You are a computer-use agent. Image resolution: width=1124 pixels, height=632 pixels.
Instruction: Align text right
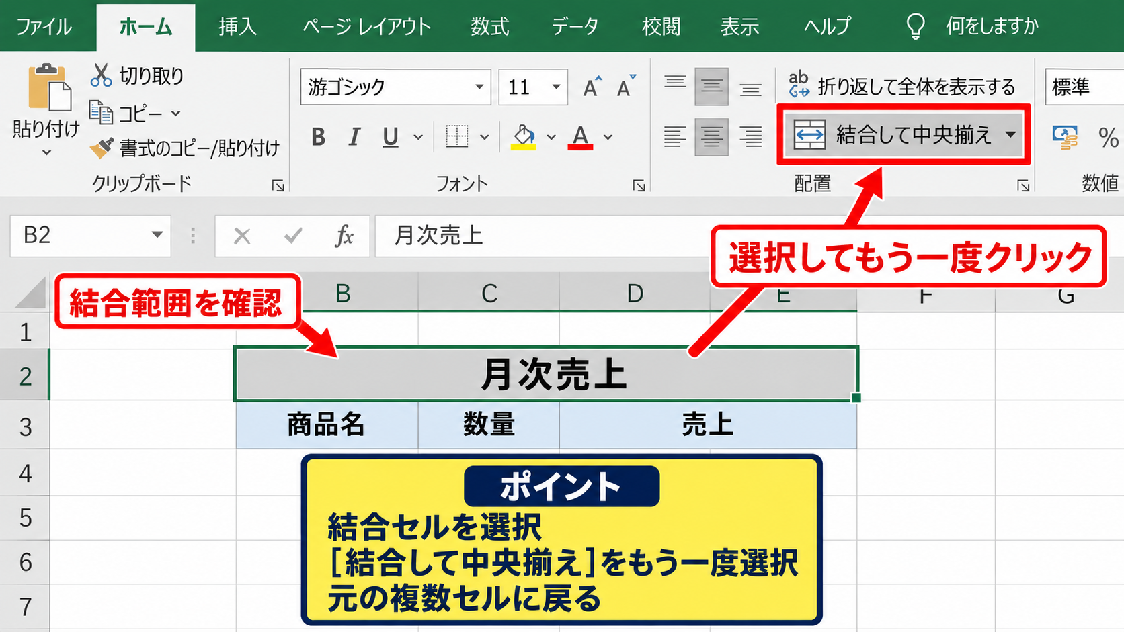click(751, 137)
